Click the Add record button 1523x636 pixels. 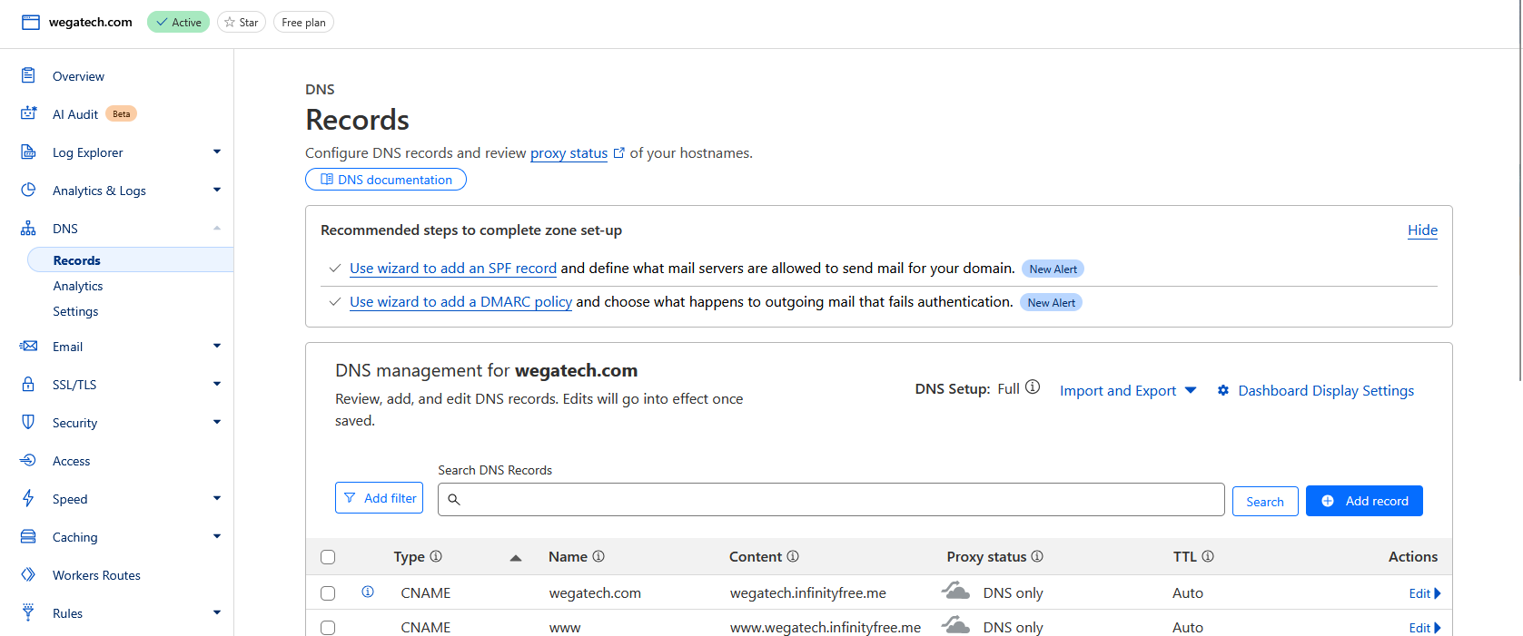pyautogui.click(x=1363, y=501)
